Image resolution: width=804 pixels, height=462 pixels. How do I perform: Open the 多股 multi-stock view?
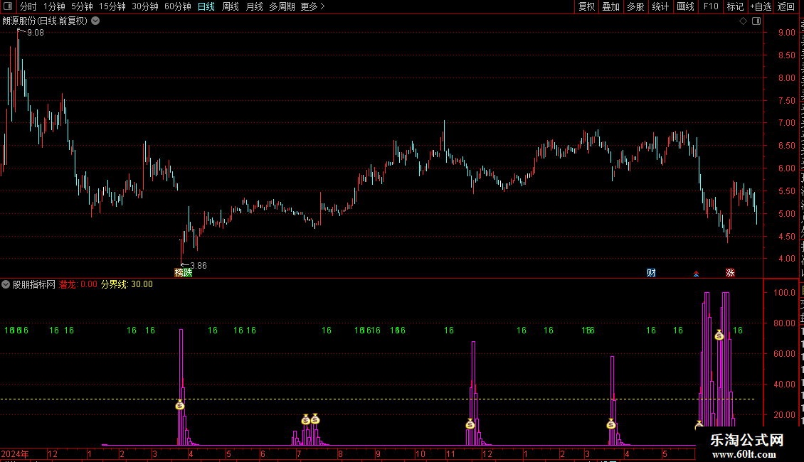(635, 6)
